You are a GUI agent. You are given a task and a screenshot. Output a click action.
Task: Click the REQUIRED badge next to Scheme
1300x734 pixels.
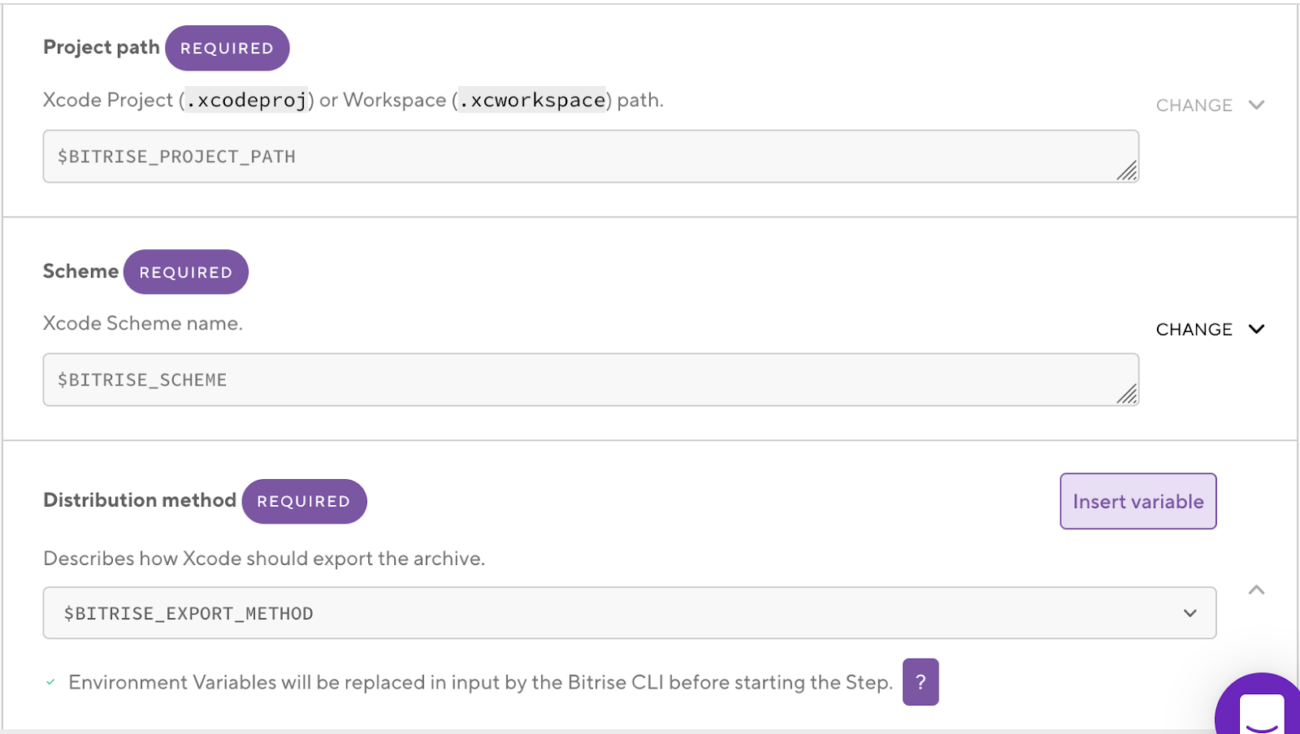[185, 272]
